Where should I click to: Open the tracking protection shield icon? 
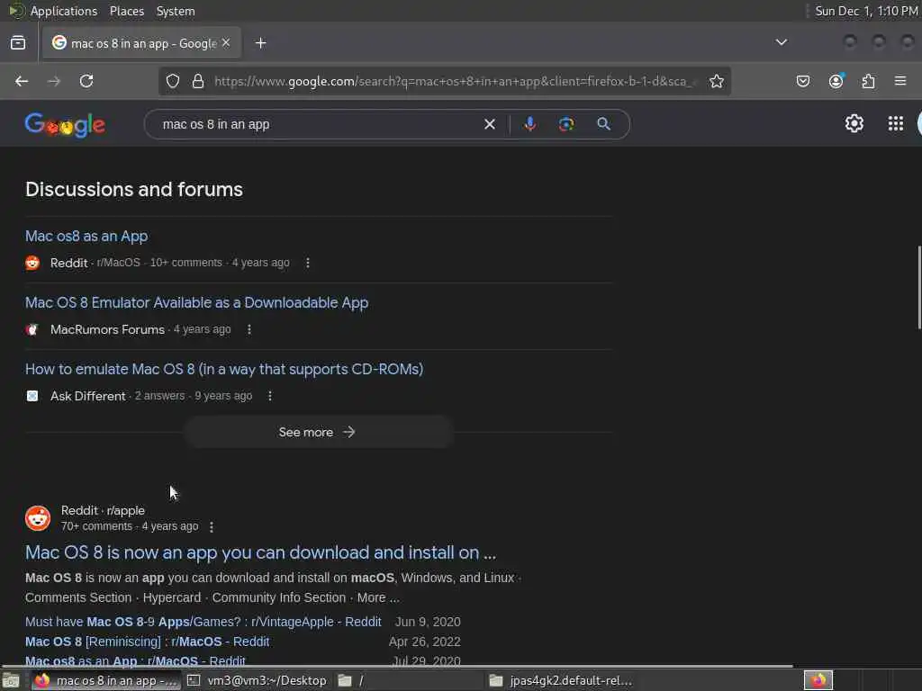[172, 81]
